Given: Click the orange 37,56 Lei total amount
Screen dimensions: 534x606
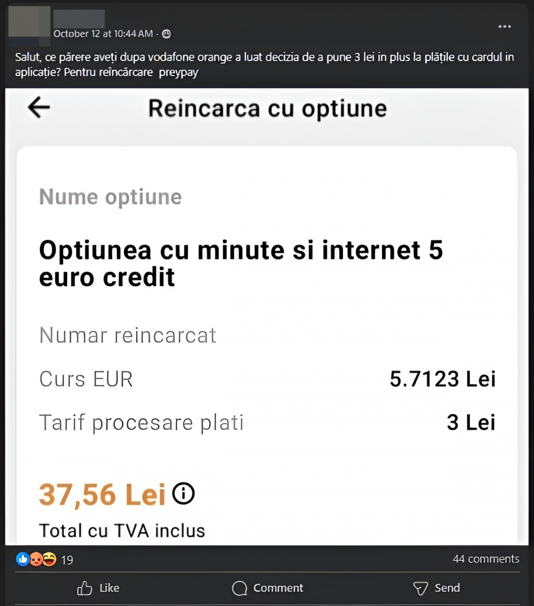Looking at the screenshot, I should tap(102, 494).
